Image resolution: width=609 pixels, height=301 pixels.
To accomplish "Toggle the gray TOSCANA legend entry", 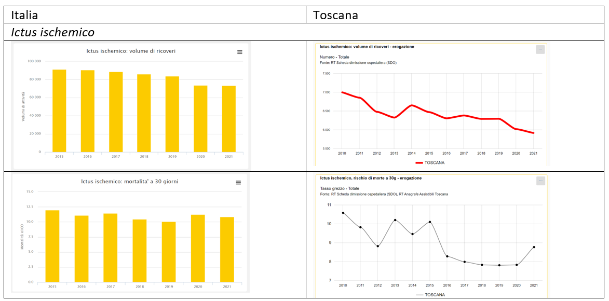I will pyautogui.click(x=430, y=294).
